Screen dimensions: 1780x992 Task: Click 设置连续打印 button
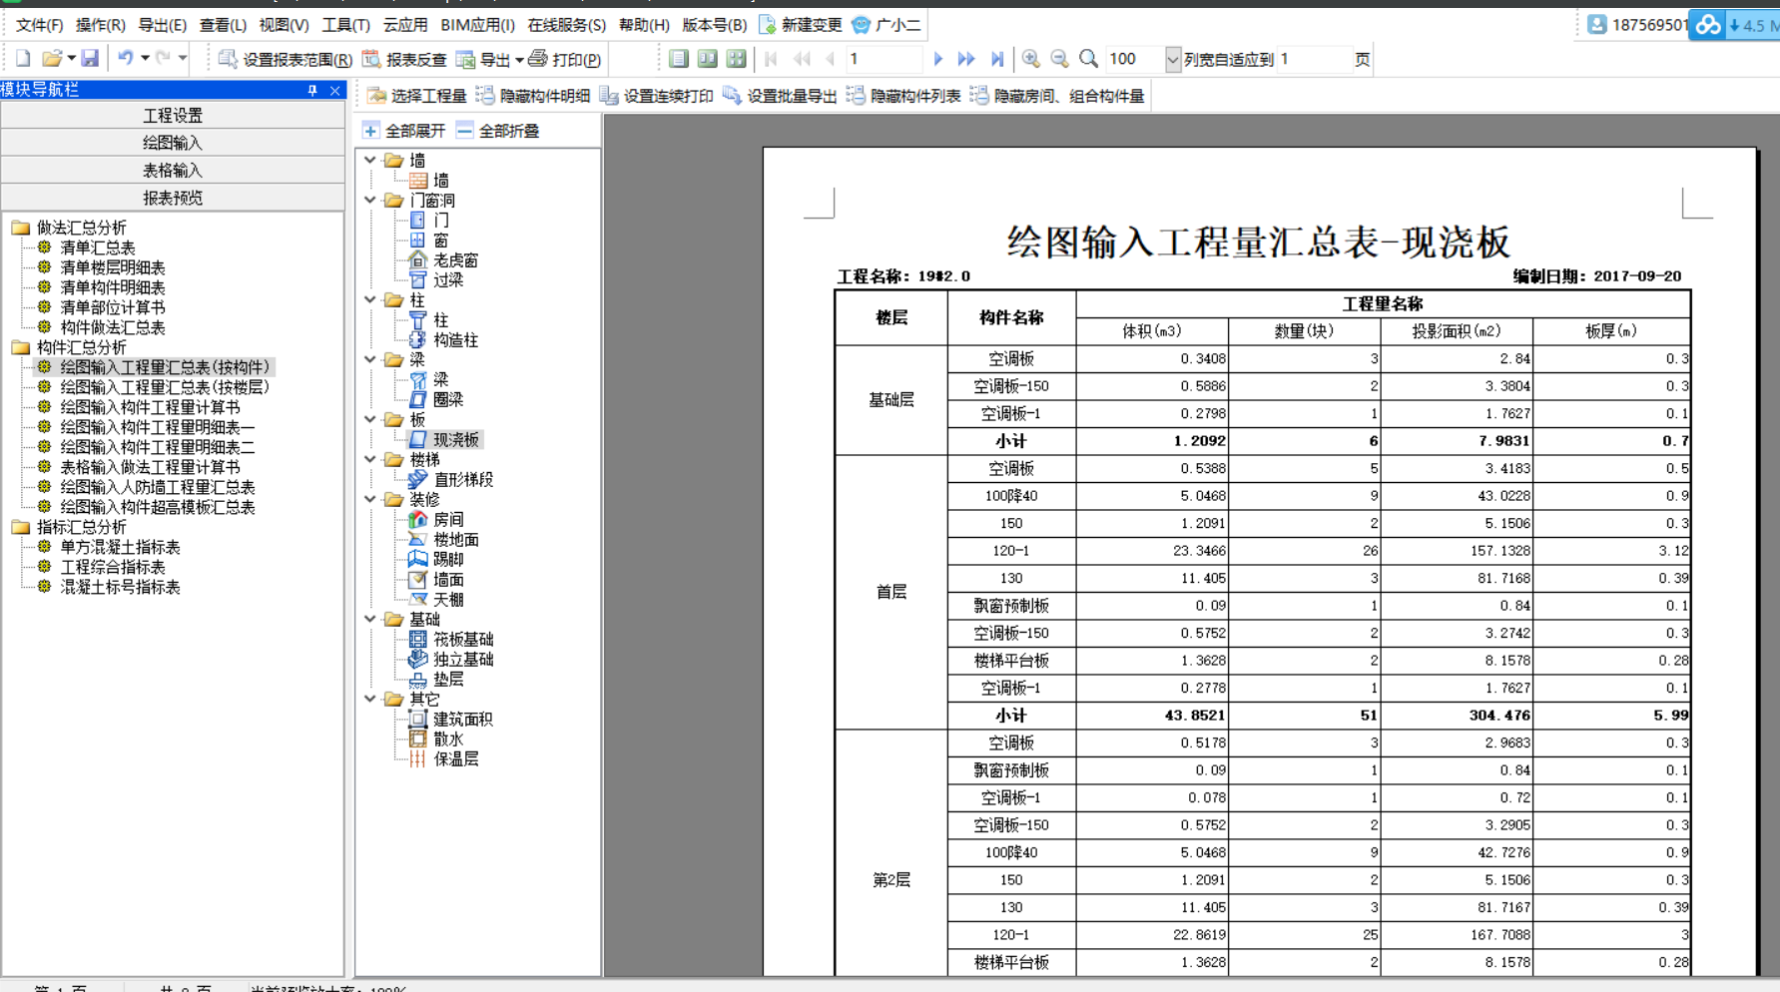657,96
